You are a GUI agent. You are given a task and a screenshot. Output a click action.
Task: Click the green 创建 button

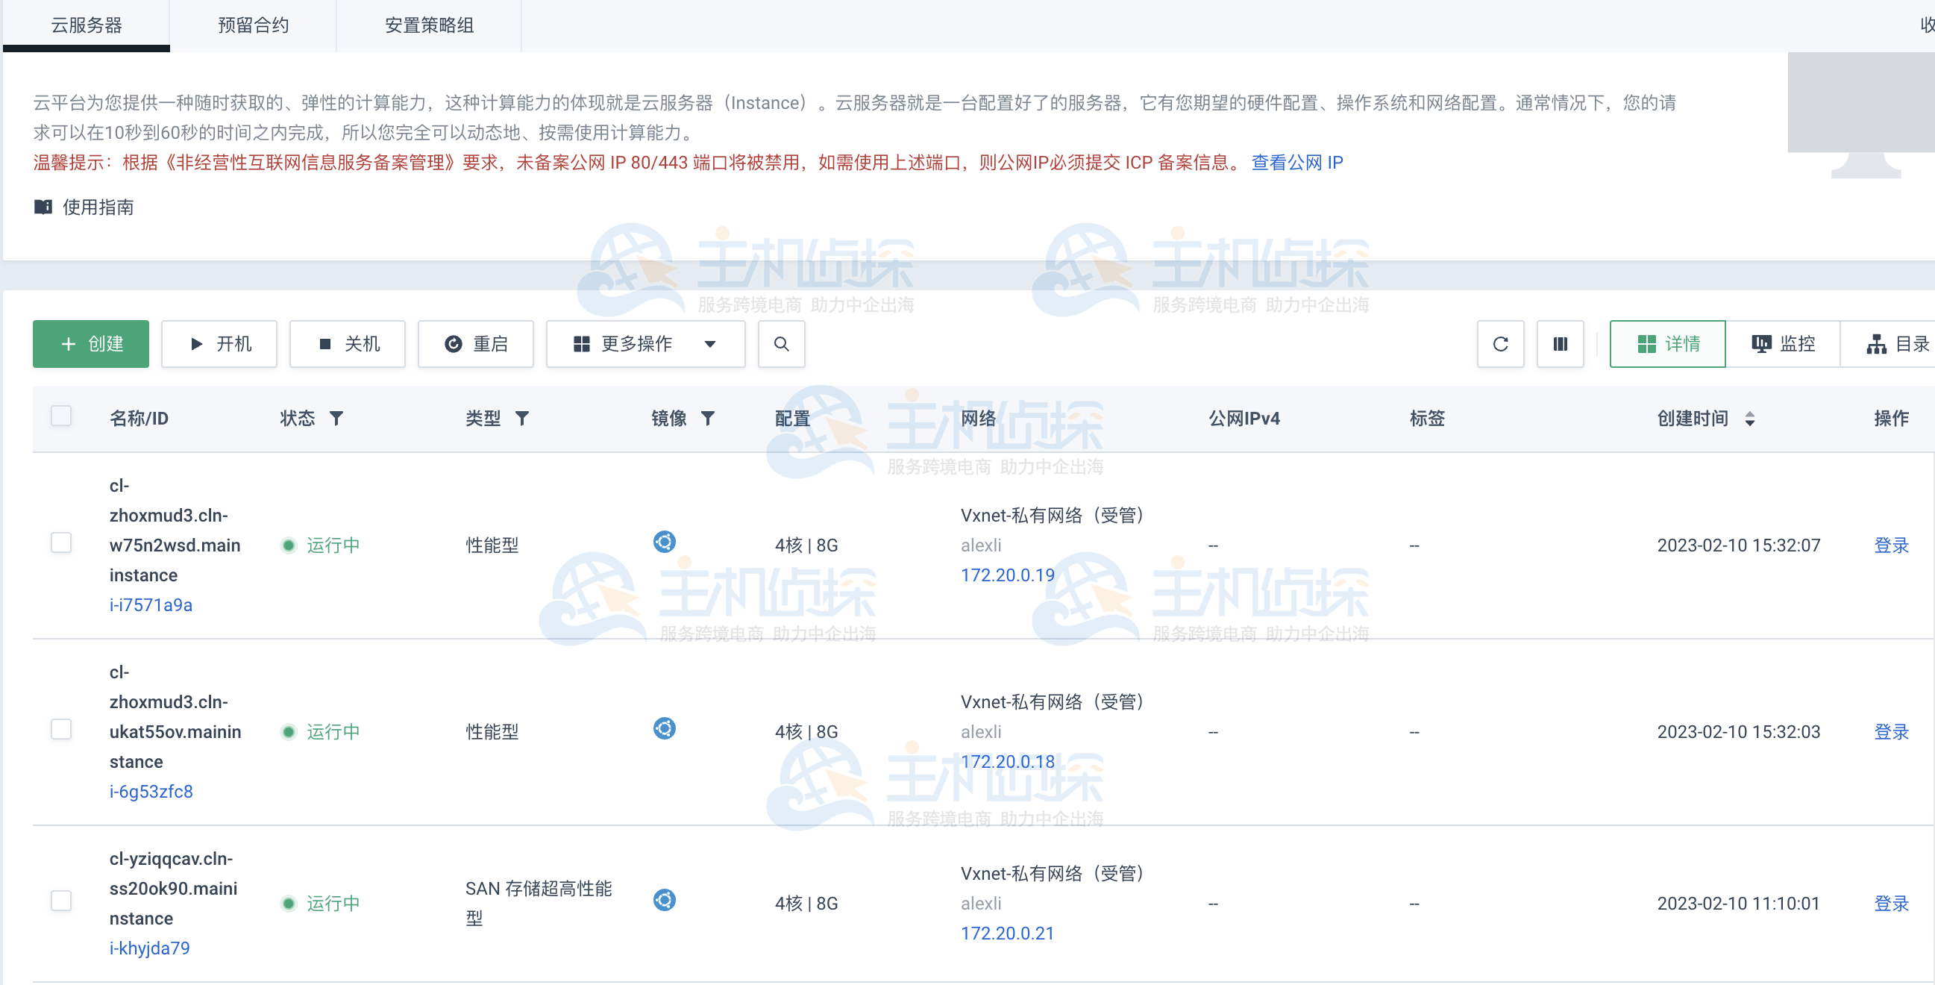click(91, 344)
